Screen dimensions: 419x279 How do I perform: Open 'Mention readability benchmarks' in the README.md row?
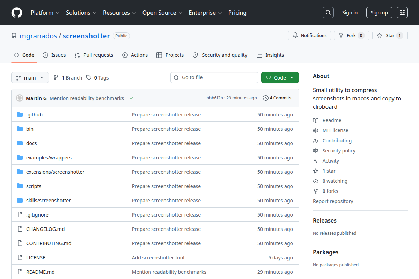click(169, 272)
